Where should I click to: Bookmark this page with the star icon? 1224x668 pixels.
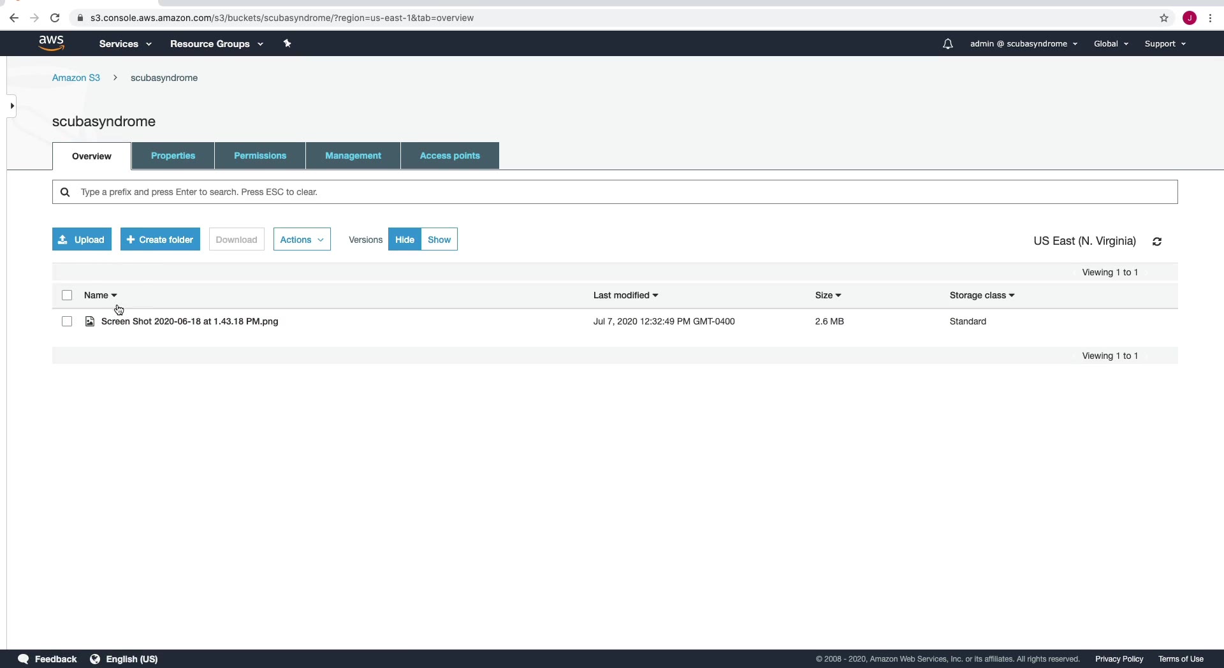coord(1164,18)
